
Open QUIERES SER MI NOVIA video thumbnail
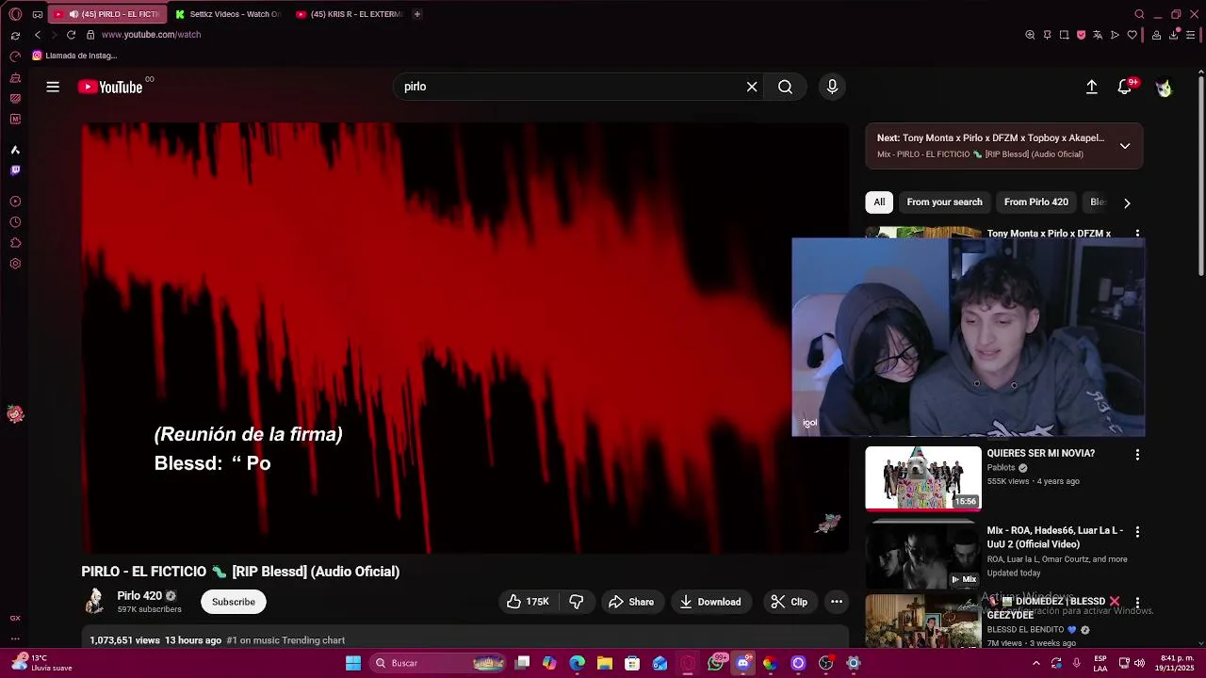[x=923, y=477]
